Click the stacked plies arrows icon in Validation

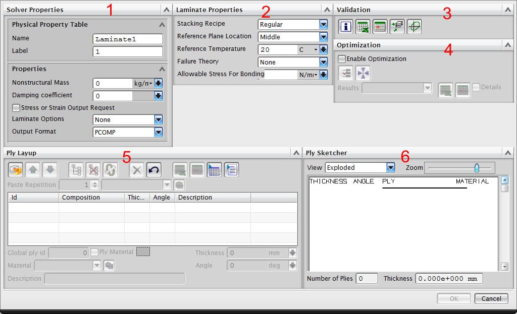coord(397,27)
